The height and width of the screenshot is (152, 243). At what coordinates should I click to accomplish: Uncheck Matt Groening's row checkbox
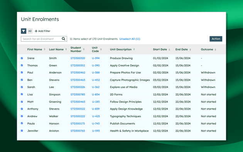[x=22, y=101]
